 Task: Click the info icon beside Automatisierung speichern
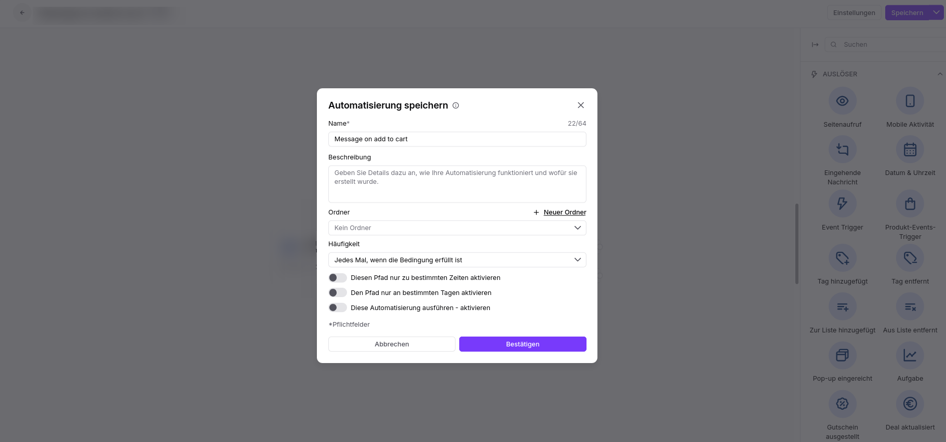pos(456,105)
